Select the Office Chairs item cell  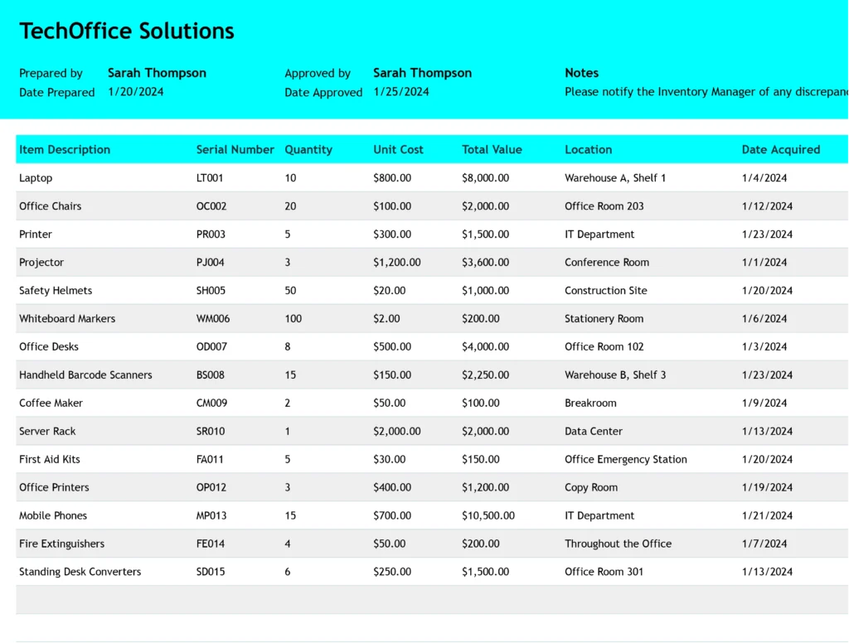pos(51,206)
